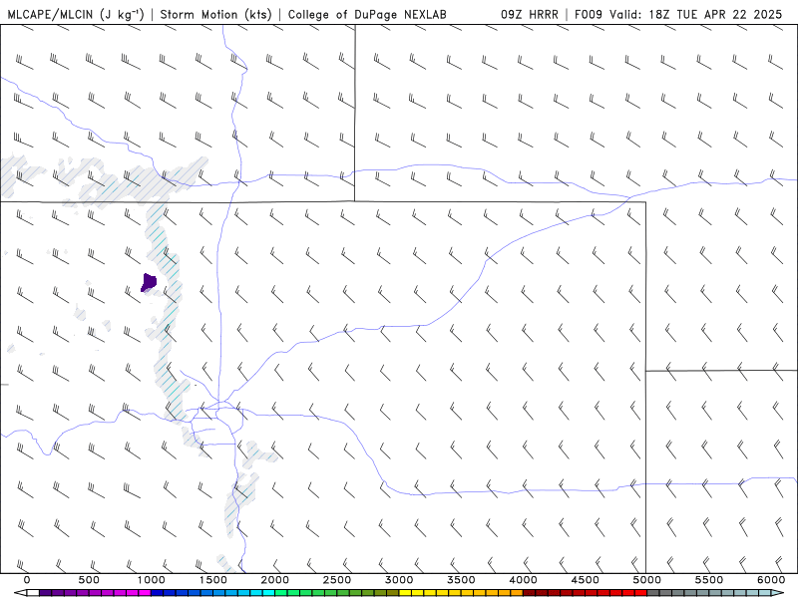The height and width of the screenshot is (598, 798).
Task: Click the 'College of DuPage NEXLAB' text
Action: coord(367,14)
